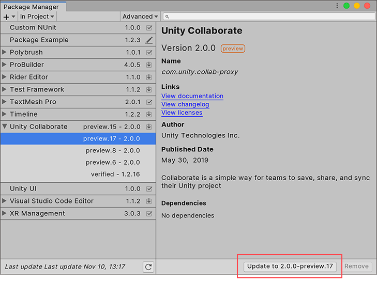The image size is (377, 284).
Task: Click the green window control button
Action: 346,6
